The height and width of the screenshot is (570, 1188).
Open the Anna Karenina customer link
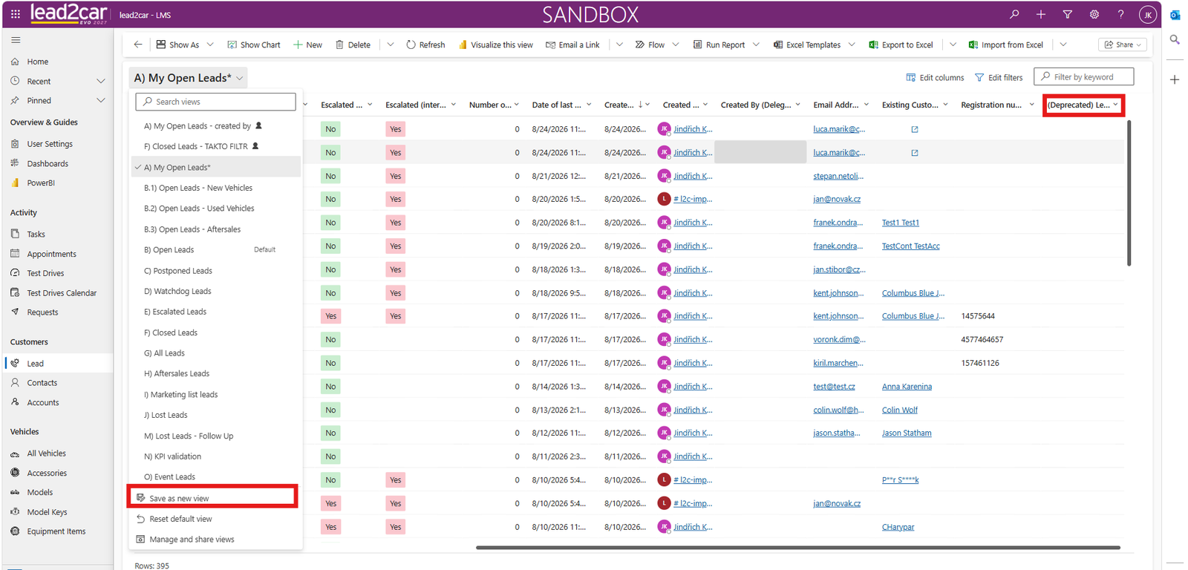907,387
